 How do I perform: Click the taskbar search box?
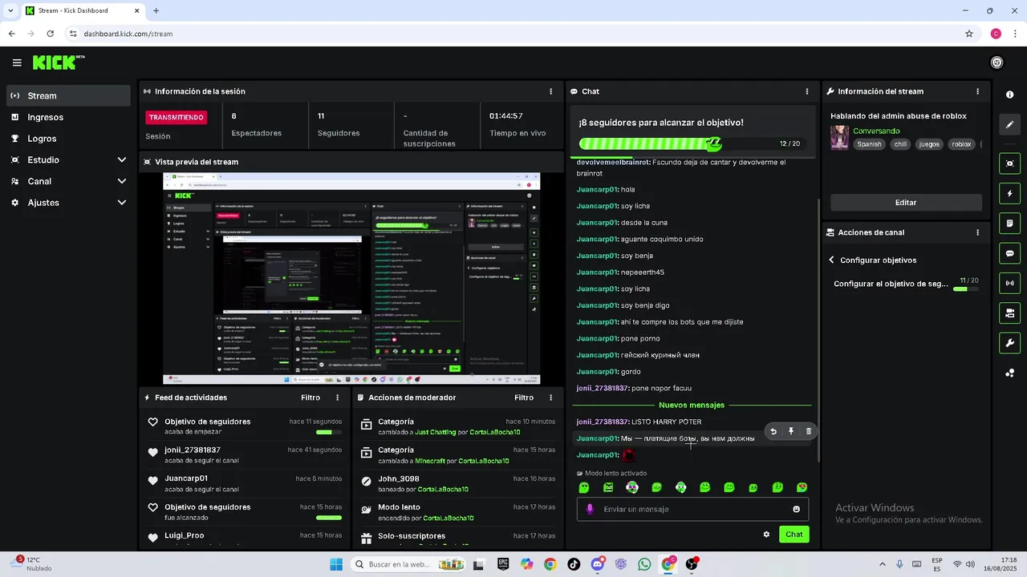pyautogui.click(x=408, y=564)
